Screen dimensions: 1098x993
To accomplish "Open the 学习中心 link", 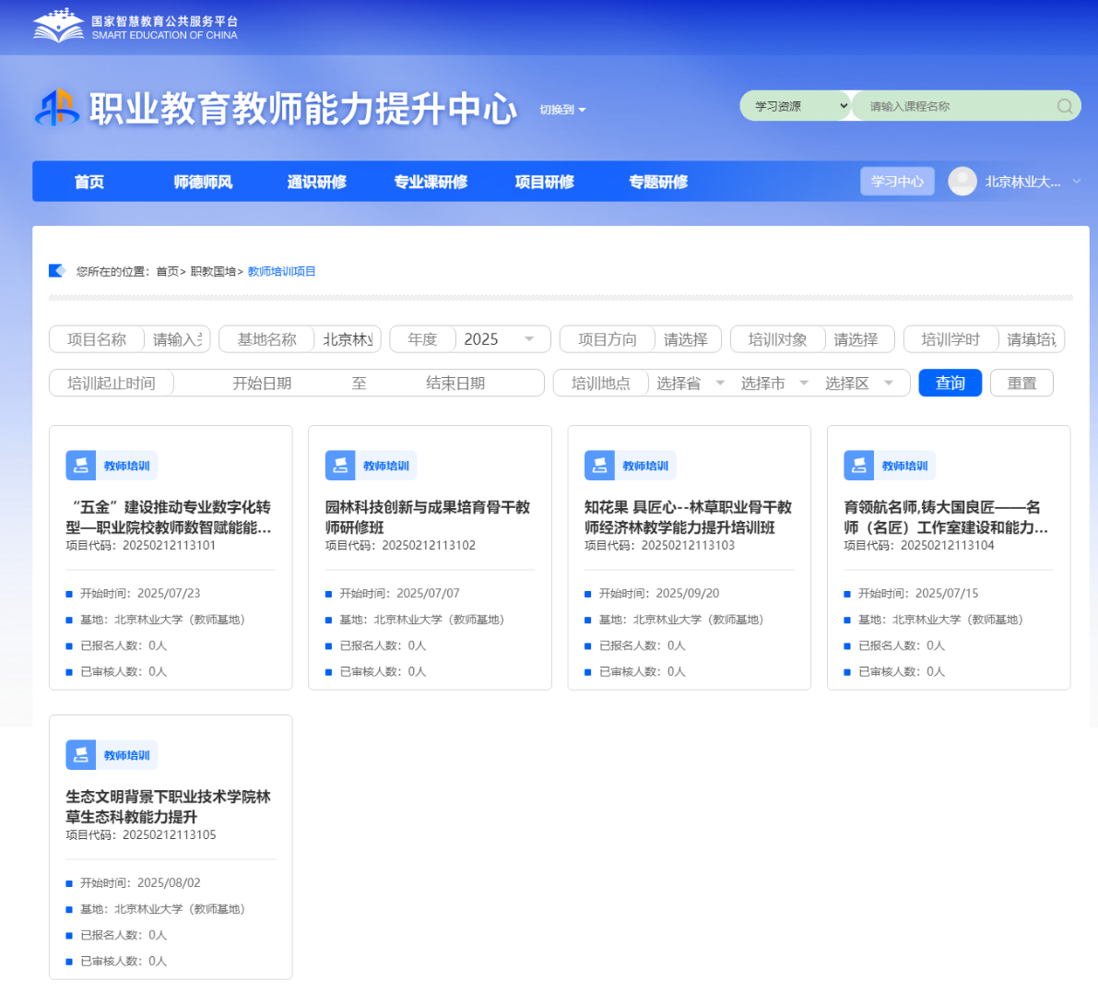I will (896, 181).
